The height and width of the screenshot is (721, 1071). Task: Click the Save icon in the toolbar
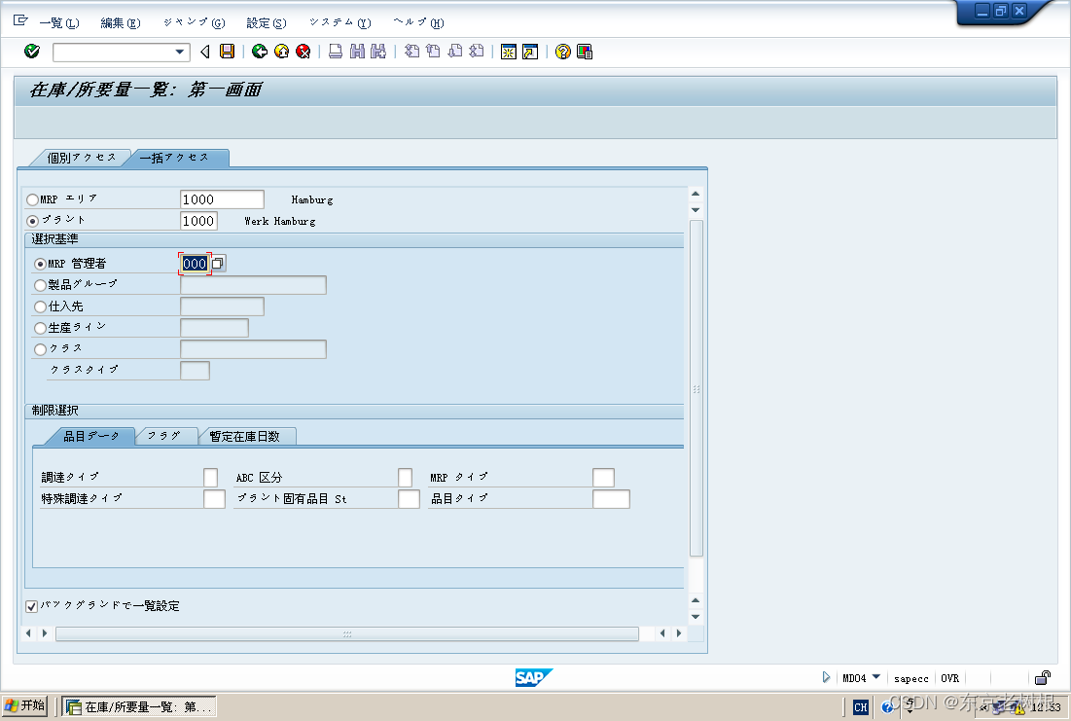(227, 52)
